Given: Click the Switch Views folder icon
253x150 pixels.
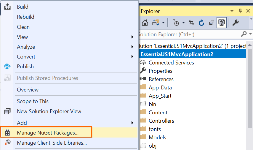Looking at the screenshot, I should [155, 23].
